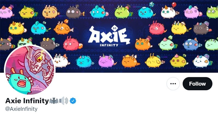Open the three-dot more options menu
This screenshot has width=218, height=114.
[173, 84]
